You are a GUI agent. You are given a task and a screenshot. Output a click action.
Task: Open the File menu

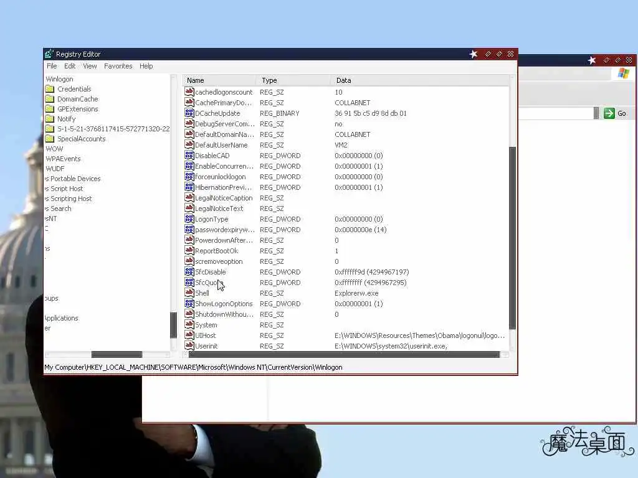coord(52,66)
